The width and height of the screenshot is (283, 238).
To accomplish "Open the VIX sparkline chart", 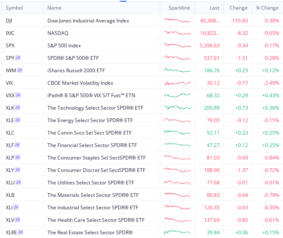I will pos(177,83).
